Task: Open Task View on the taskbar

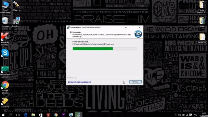Action: 18,115
